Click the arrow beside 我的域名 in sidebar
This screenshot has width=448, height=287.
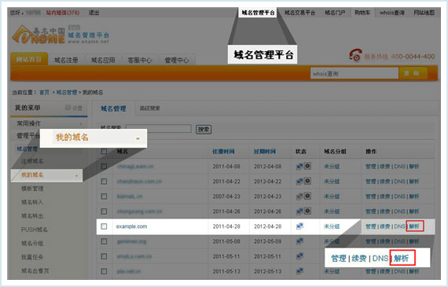point(76,175)
